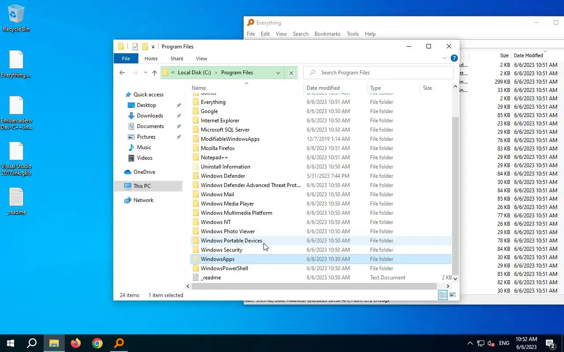Click the Everything app taskbar icon
The height and width of the screenshot is (352, 564).
pos(119,343)
